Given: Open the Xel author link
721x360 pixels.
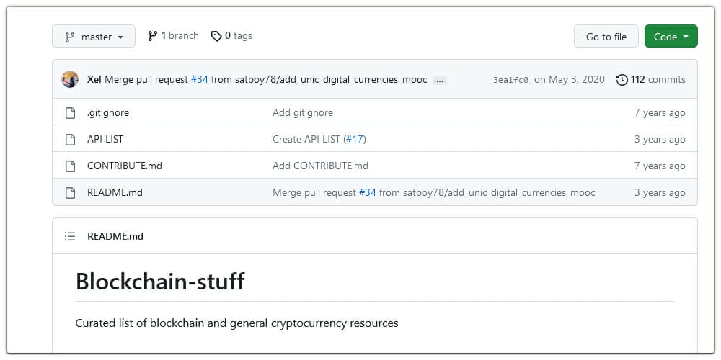Looking at the screenshot, I should [x=94, y=79].
